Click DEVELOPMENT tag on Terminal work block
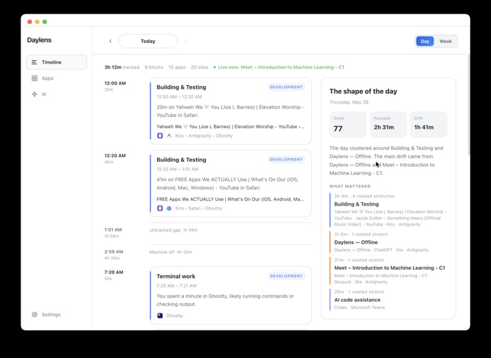 coord(286,276)
